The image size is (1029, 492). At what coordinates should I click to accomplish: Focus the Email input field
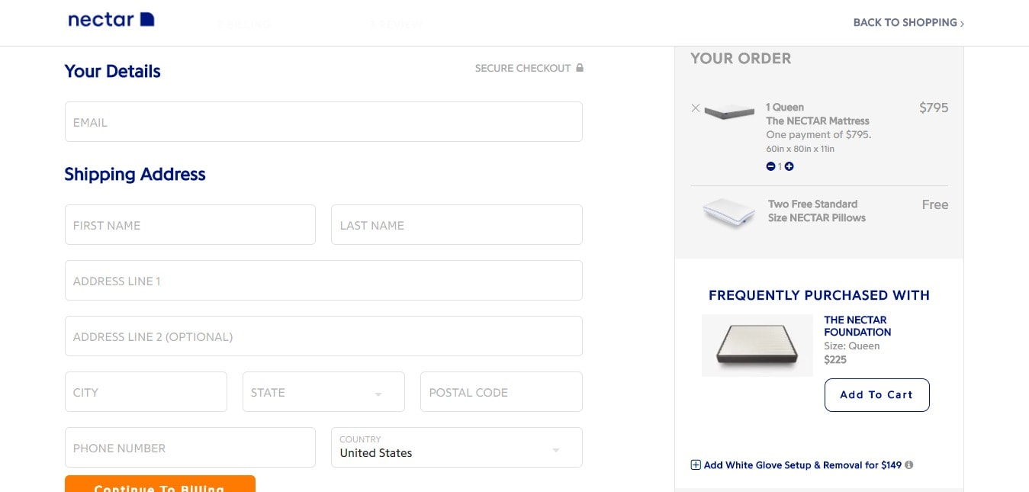[x=323, y=122]
